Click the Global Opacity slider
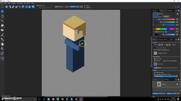Viewport: 181px width, 101px height. [166, 76]
